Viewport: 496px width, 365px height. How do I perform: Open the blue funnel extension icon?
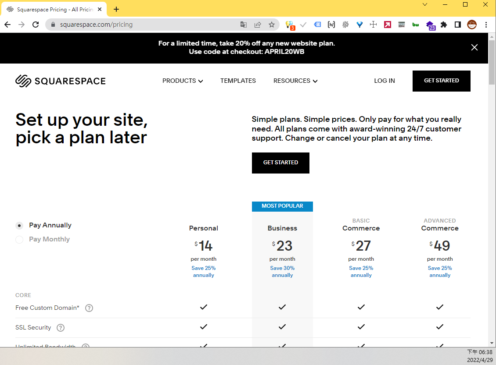pos(359,25)
